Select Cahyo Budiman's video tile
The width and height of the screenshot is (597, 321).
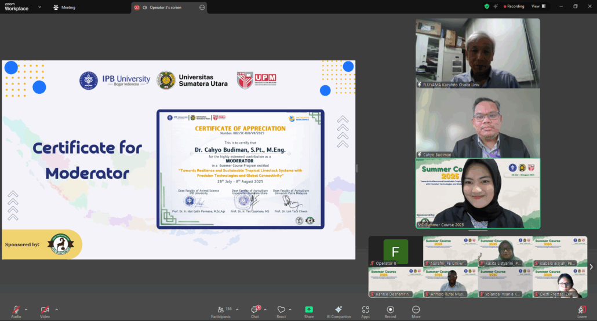[x=478, y=123]
